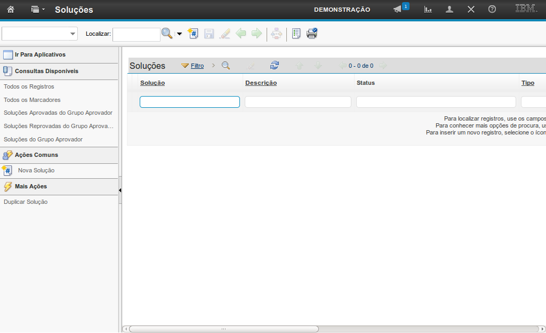Open the reports bar chart icon

pos(428,10)
